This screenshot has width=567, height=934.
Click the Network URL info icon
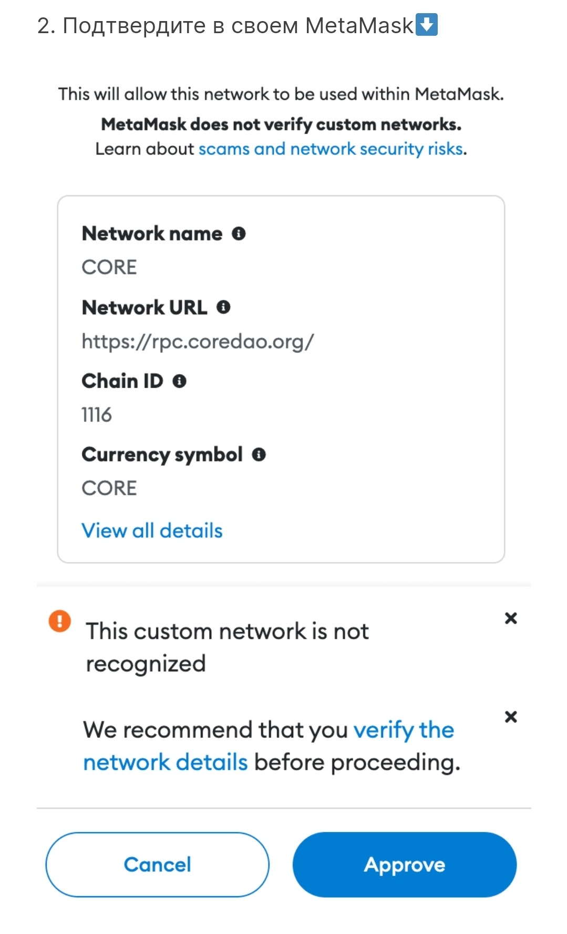223,307
